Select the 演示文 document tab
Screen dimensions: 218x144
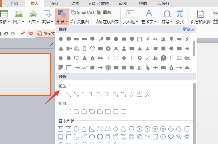coord(46,33)
